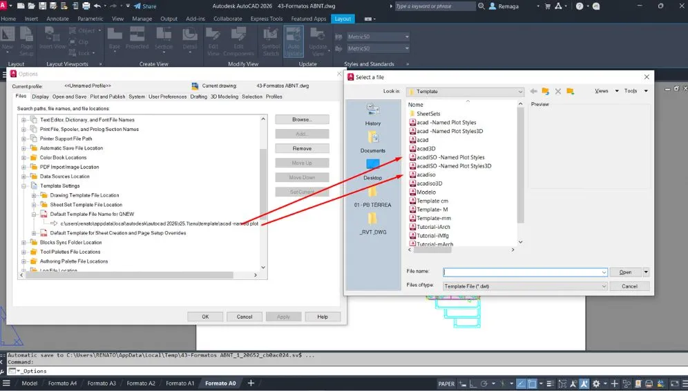
Task: Open the History location in file dialog
Action: [x=372, y=113]
